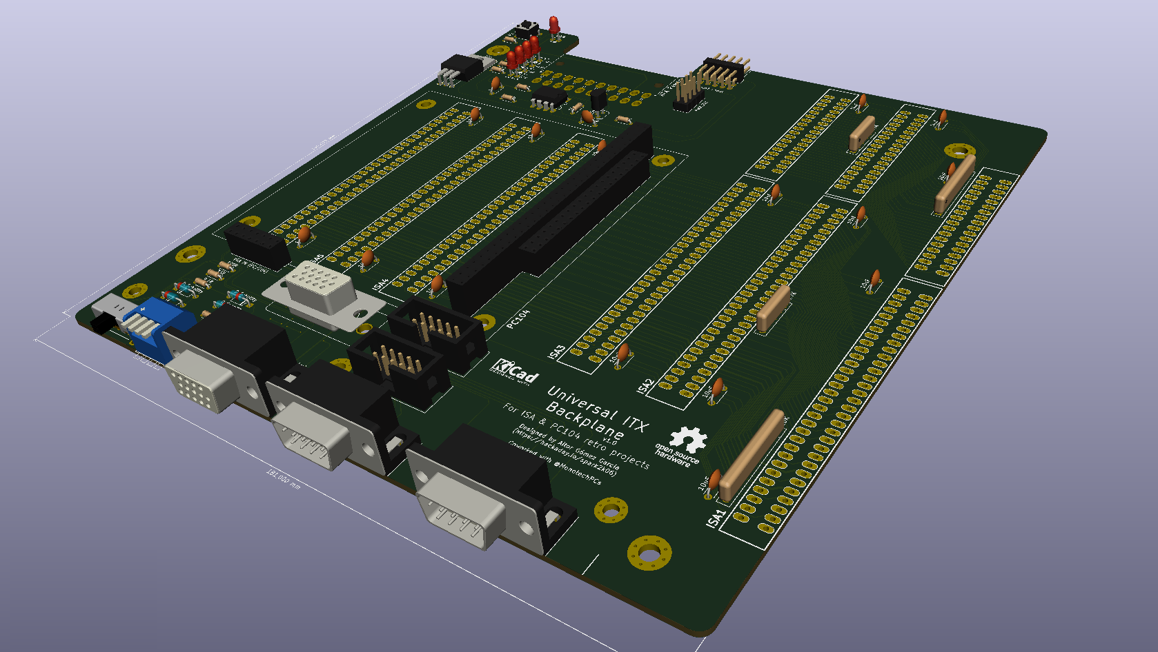Toggle the black power switch on the left

pyautogui.click(x=527, y=26)
